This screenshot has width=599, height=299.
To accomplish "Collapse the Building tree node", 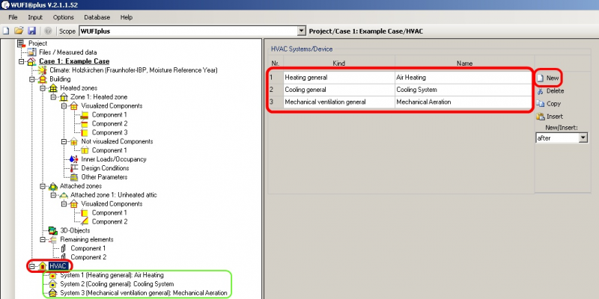I will [31, 78].
